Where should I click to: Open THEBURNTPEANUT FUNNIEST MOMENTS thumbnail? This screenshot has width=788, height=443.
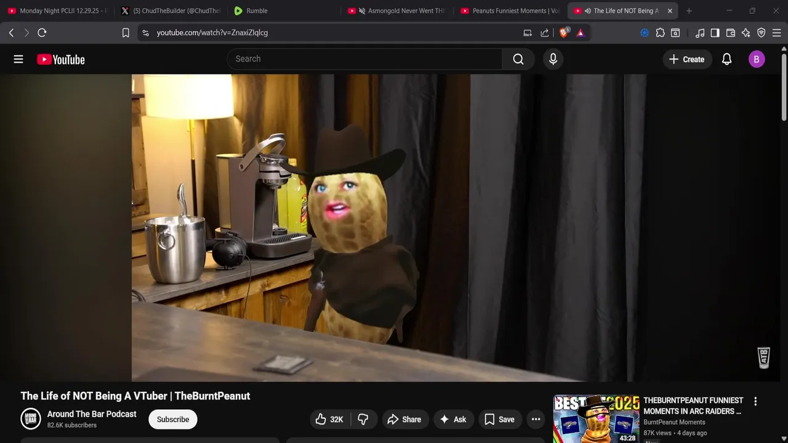click(x=596, y=419)
